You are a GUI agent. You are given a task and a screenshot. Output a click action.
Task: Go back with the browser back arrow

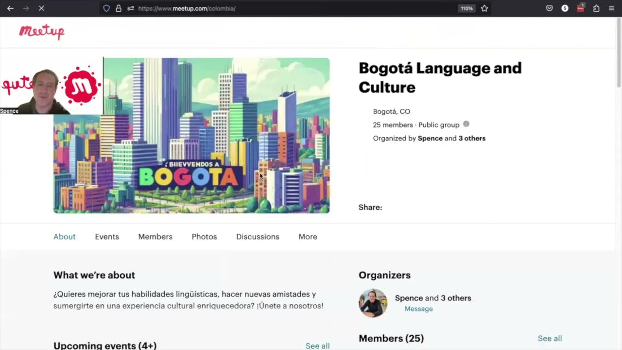point(10,8)
